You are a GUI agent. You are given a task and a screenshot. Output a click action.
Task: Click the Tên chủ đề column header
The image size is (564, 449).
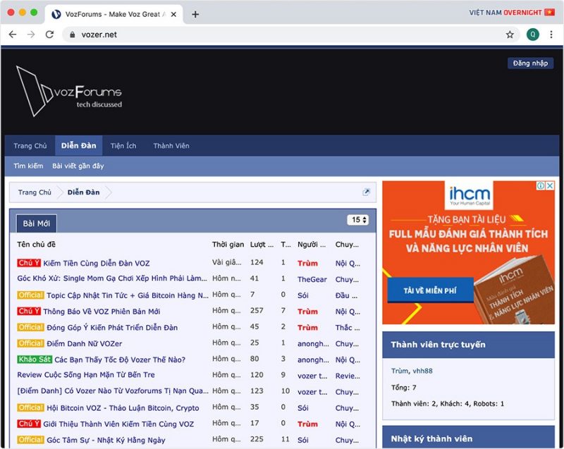pyautogui.click(x=37, y=245)
